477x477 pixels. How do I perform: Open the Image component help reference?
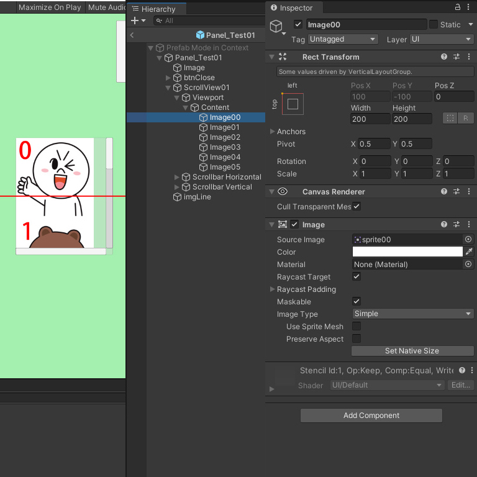[x=444, y=224]
